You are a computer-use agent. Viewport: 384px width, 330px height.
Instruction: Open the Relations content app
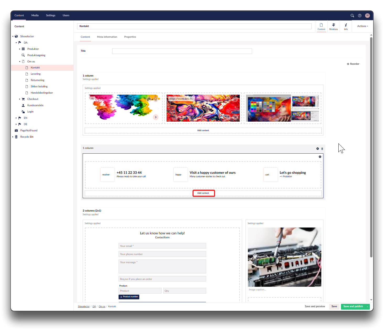point(333,26)
